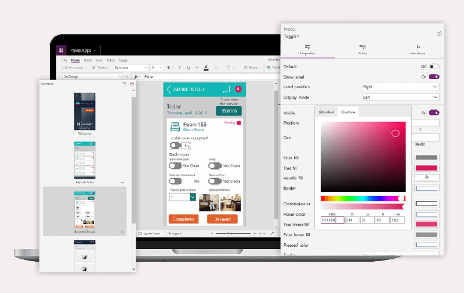Screen dimensions: 464x293
Task: Open ellipsis menu for Welcome screen
Action: (122, 134)
